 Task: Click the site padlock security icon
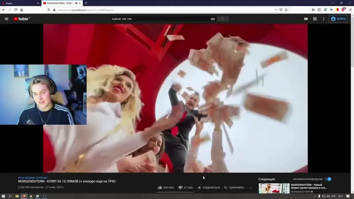click(54, 10)
